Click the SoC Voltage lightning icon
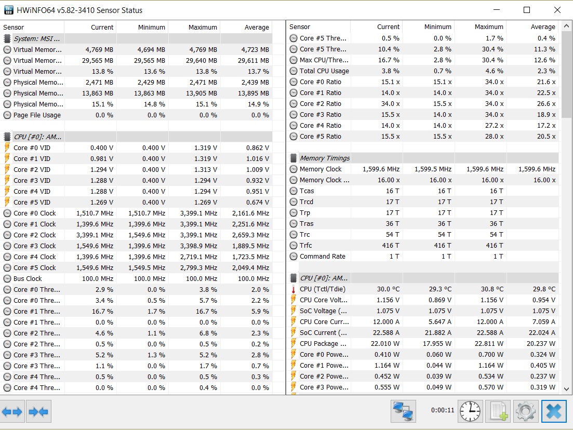573x430 pixels. click(x=293, y=311)
